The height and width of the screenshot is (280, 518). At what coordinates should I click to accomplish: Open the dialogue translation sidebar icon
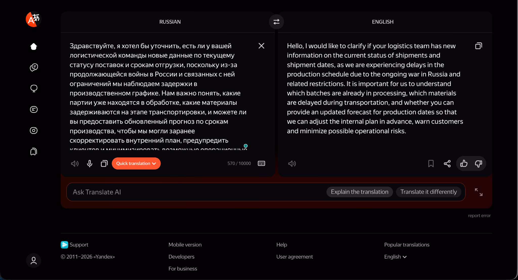[34, 67]
